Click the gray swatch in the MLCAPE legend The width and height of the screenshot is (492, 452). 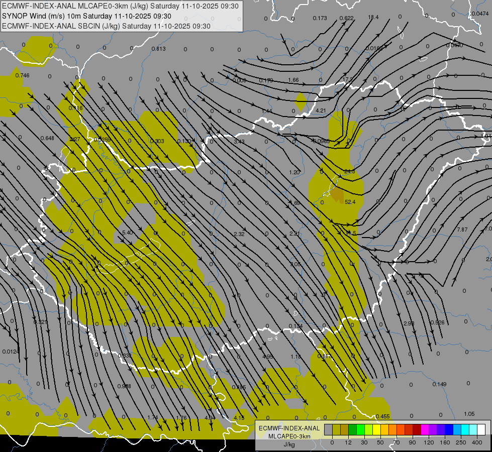[x=328, y=429]
